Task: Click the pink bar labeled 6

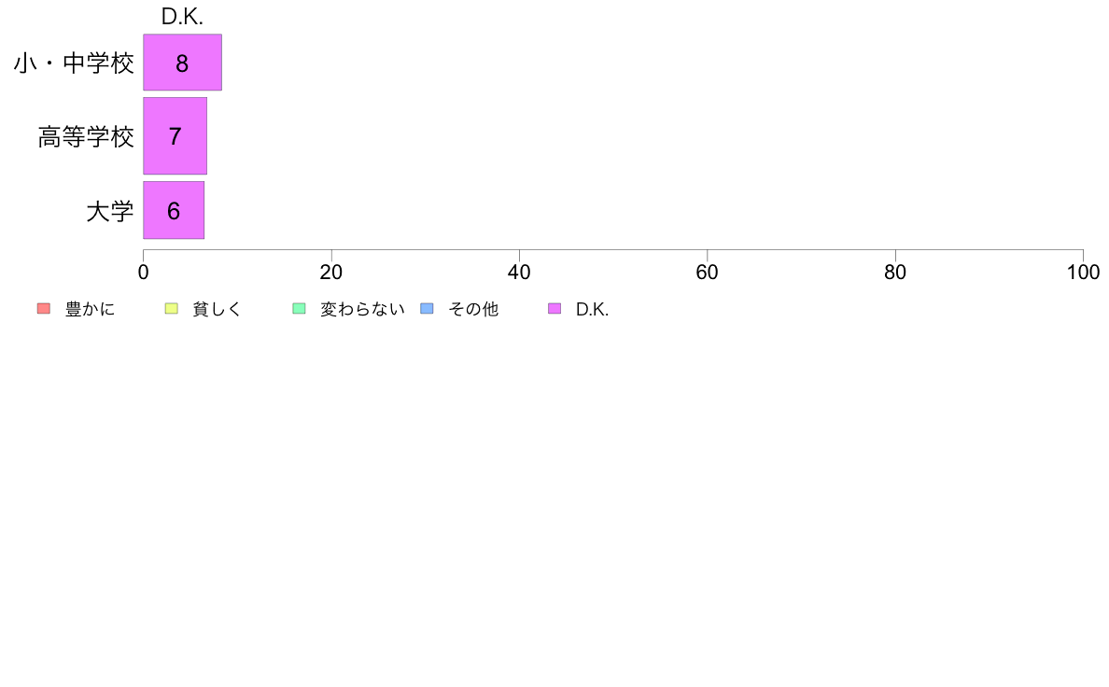Action: click(174, 210)
